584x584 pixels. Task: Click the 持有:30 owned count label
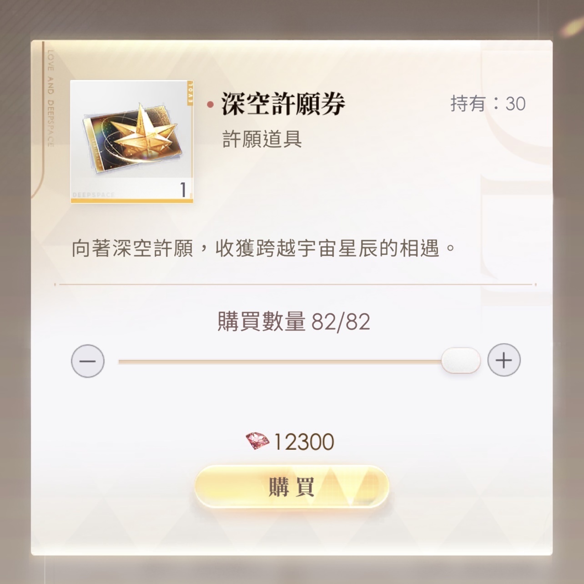(x=488, y=104)
